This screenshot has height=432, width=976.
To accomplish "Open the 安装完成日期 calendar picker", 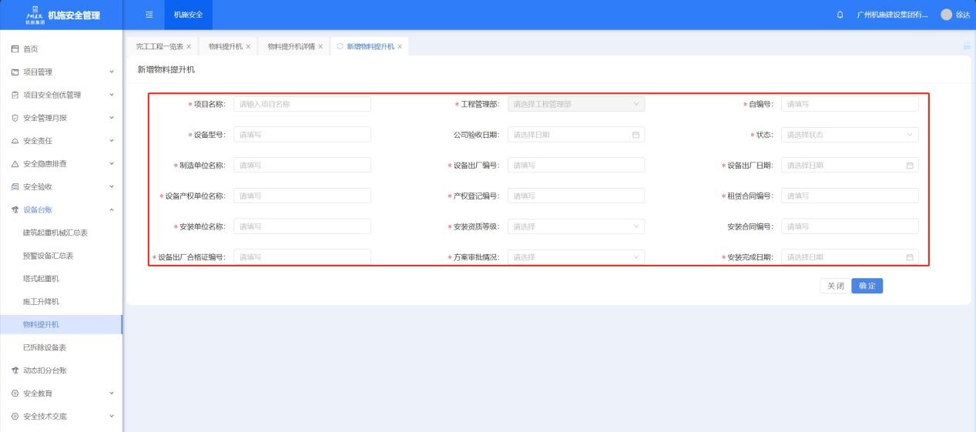I will 909,257.
